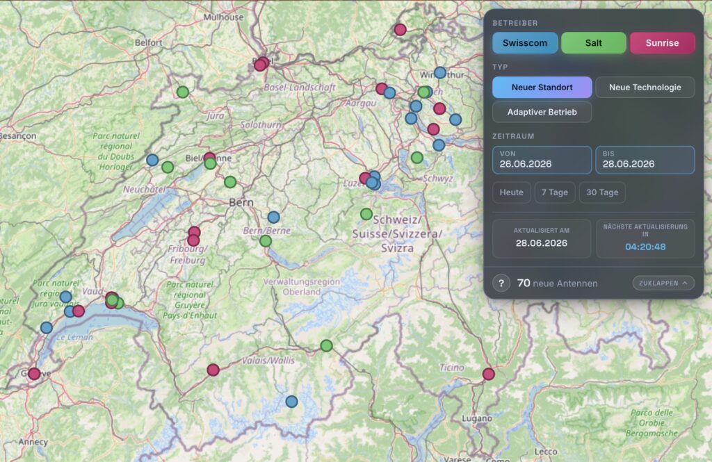Select the blue marker above Jura vaudois label

coord(66,297)
